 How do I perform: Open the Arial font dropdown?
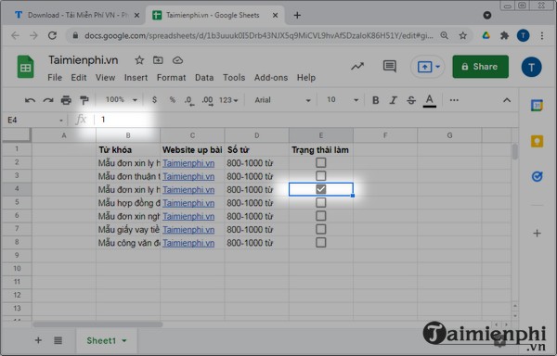(x=282, y=100)
